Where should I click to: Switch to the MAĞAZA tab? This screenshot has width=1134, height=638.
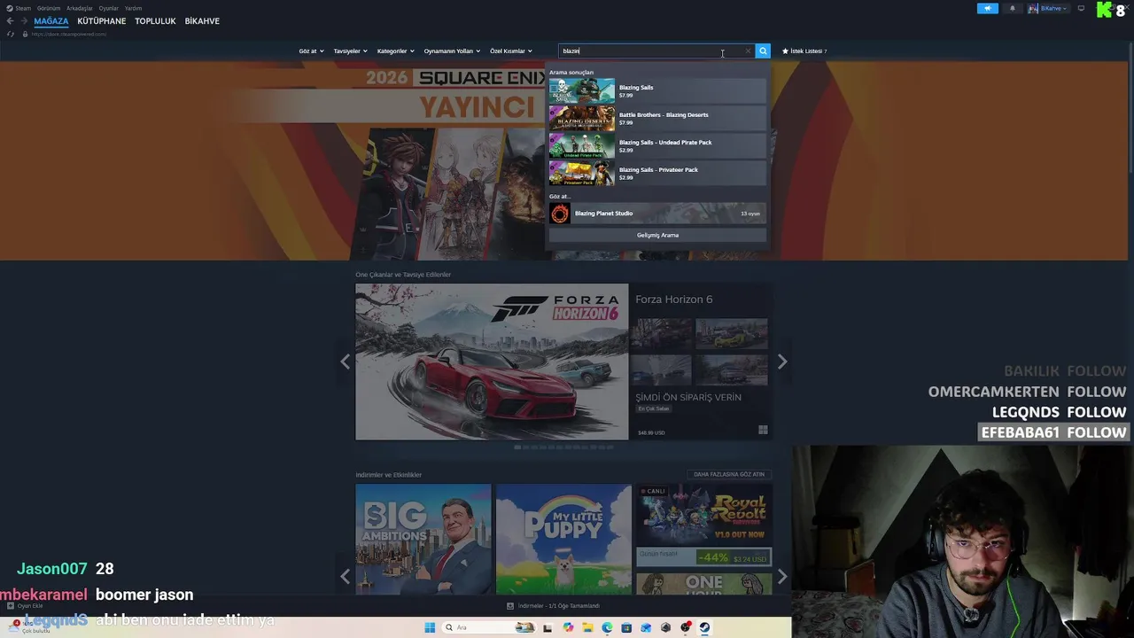pyautogui.click(x=51, y=21)
